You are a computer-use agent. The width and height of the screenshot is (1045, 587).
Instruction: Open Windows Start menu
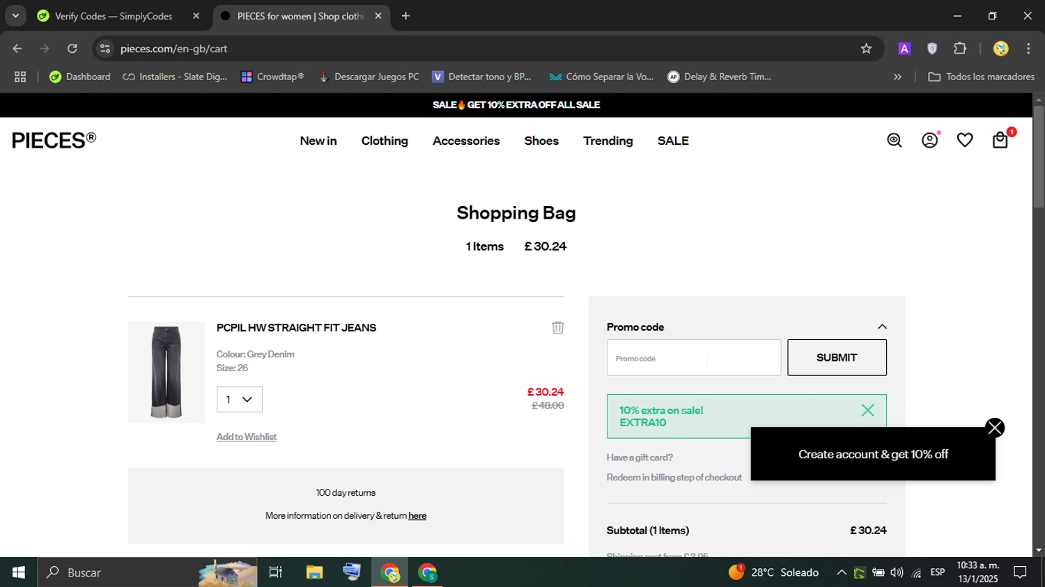[x=18, y=572]
